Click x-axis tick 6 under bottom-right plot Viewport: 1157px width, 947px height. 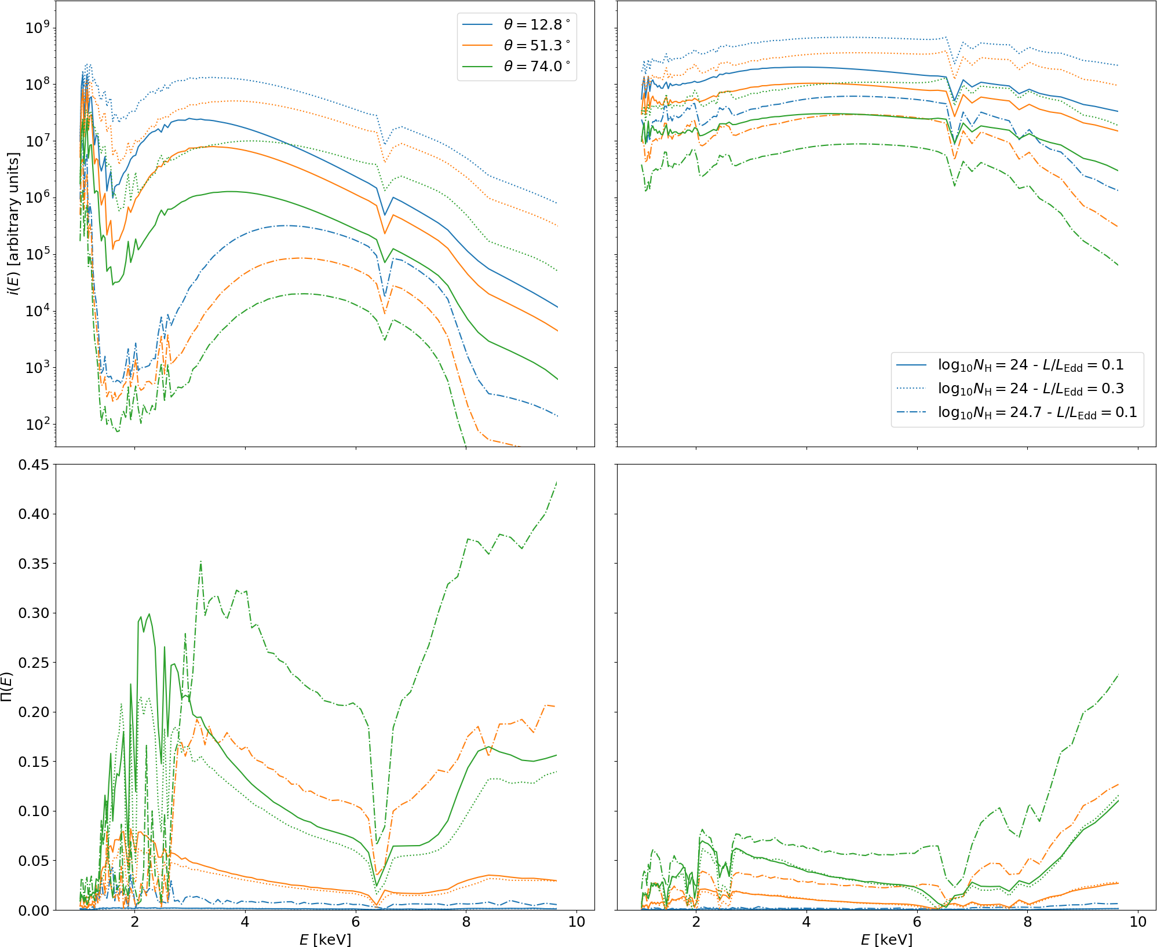(917, 922)
